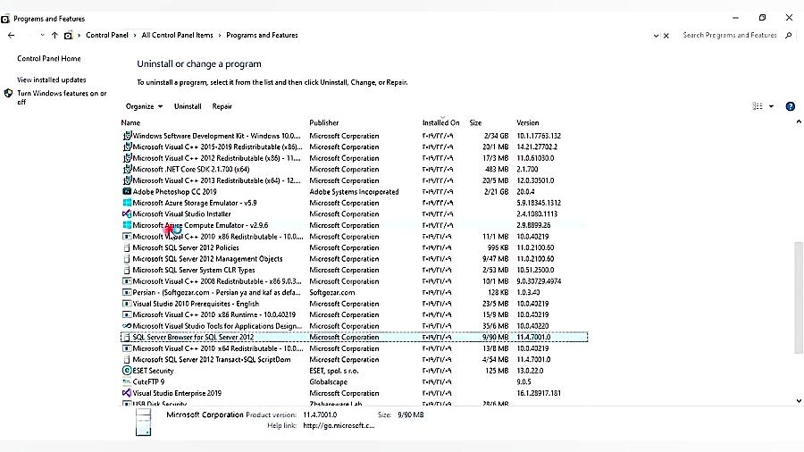Select the CuteFTP 9 icon
Screen dimensions: 804x452
pyautogui.click(x=127, y=381)
